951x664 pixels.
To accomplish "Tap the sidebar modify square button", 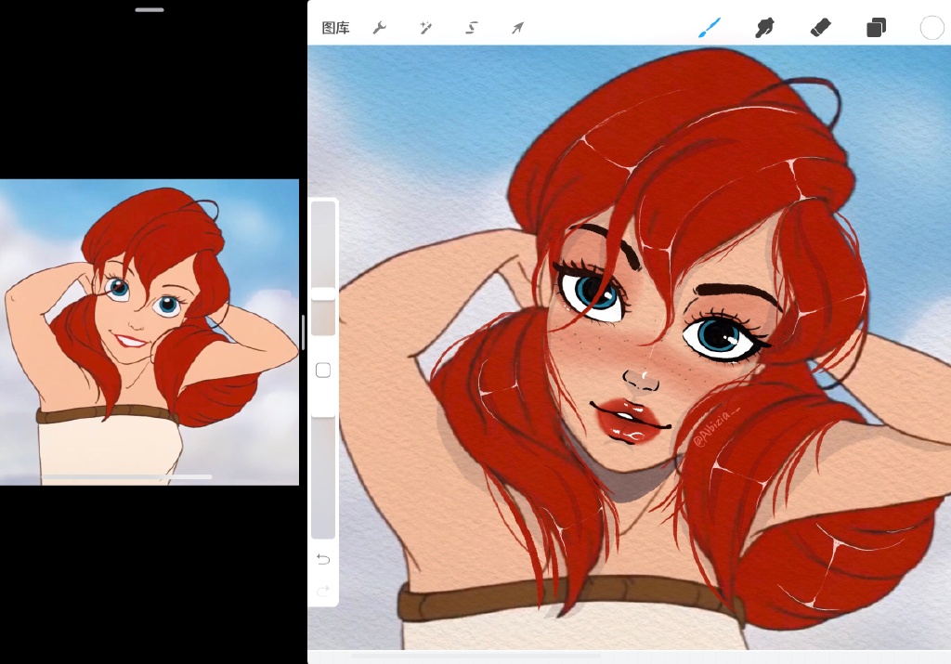I will [x=323, y=371].
